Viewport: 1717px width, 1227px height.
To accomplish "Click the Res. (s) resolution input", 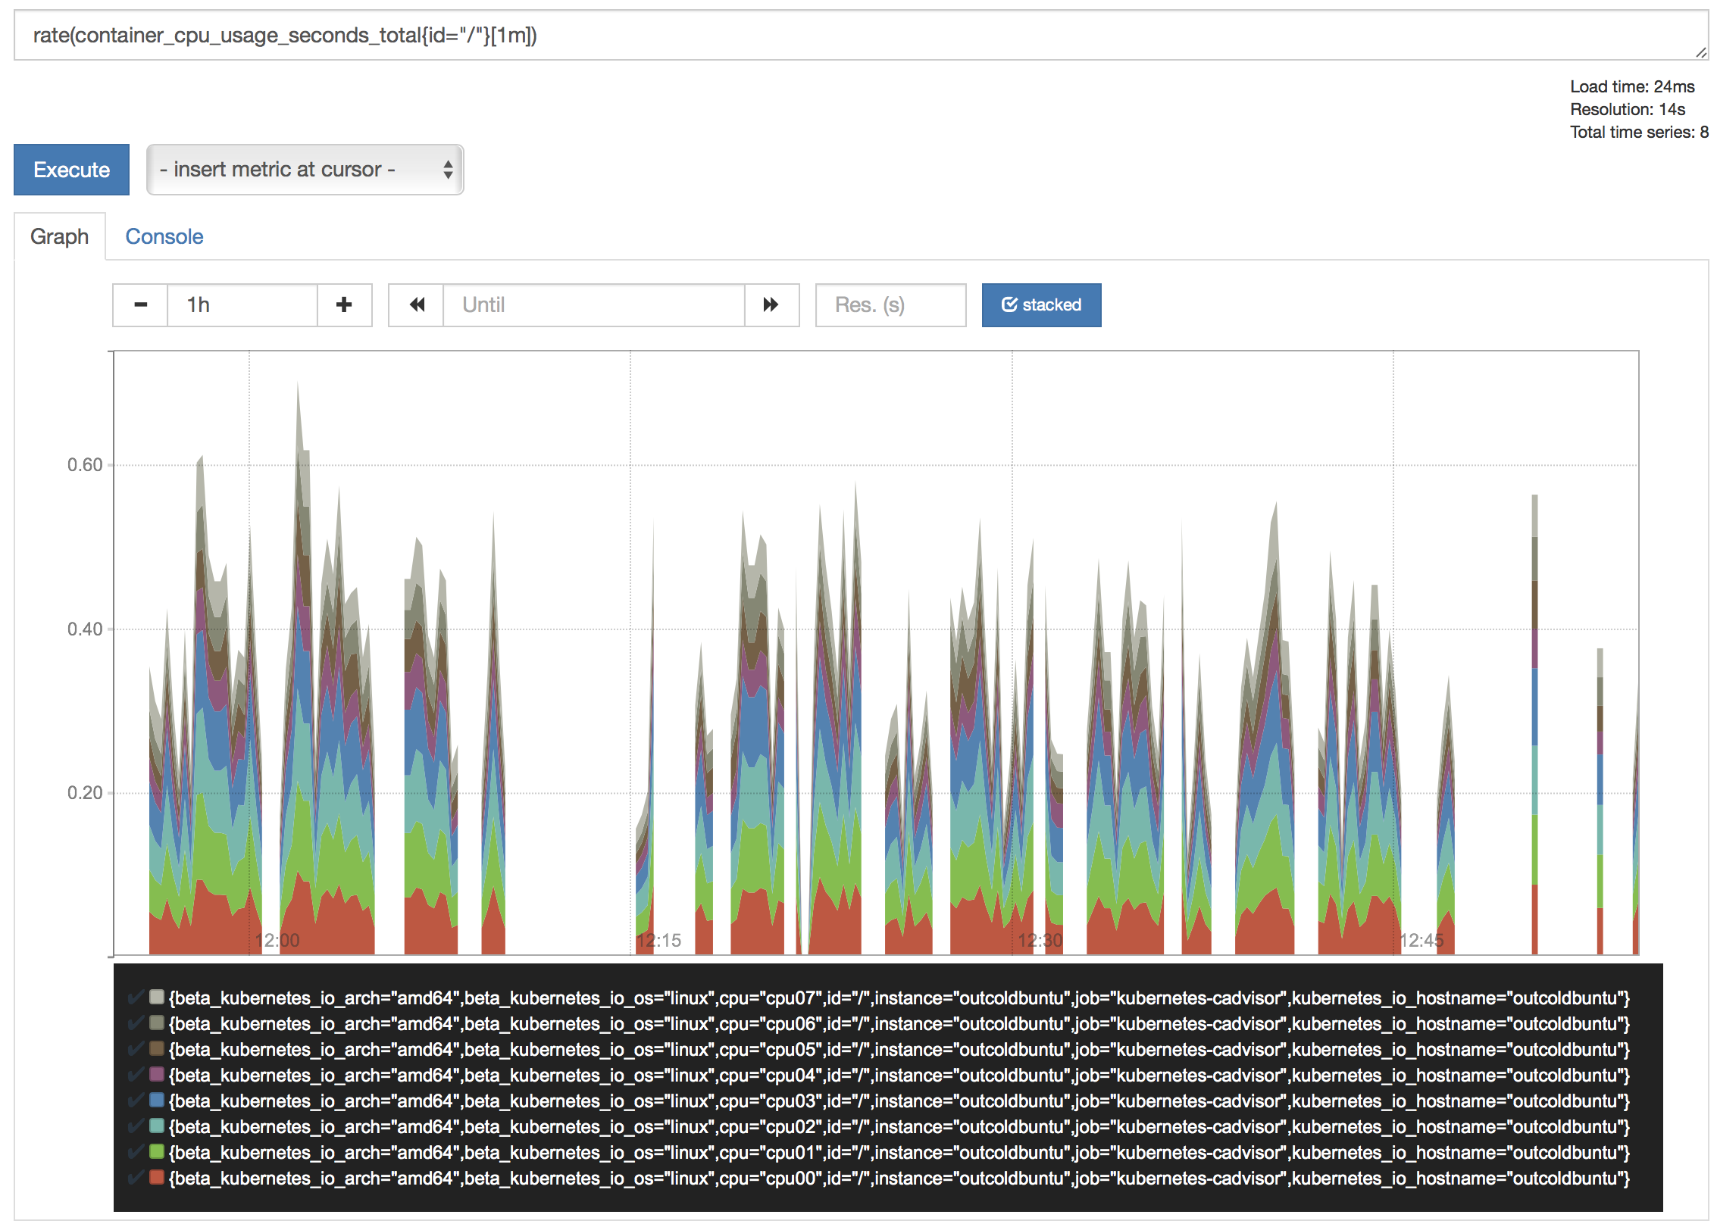I will point(890,305).
